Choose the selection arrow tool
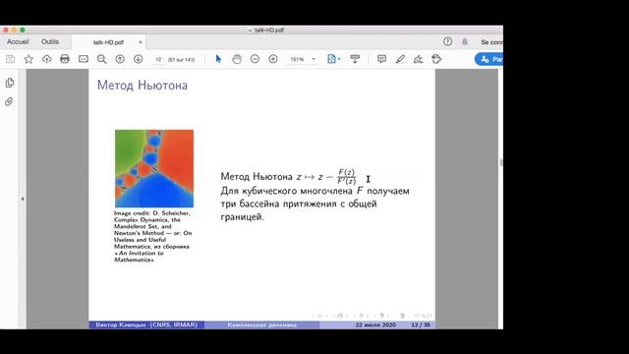629x354 pixels. [x=218, y=59]
